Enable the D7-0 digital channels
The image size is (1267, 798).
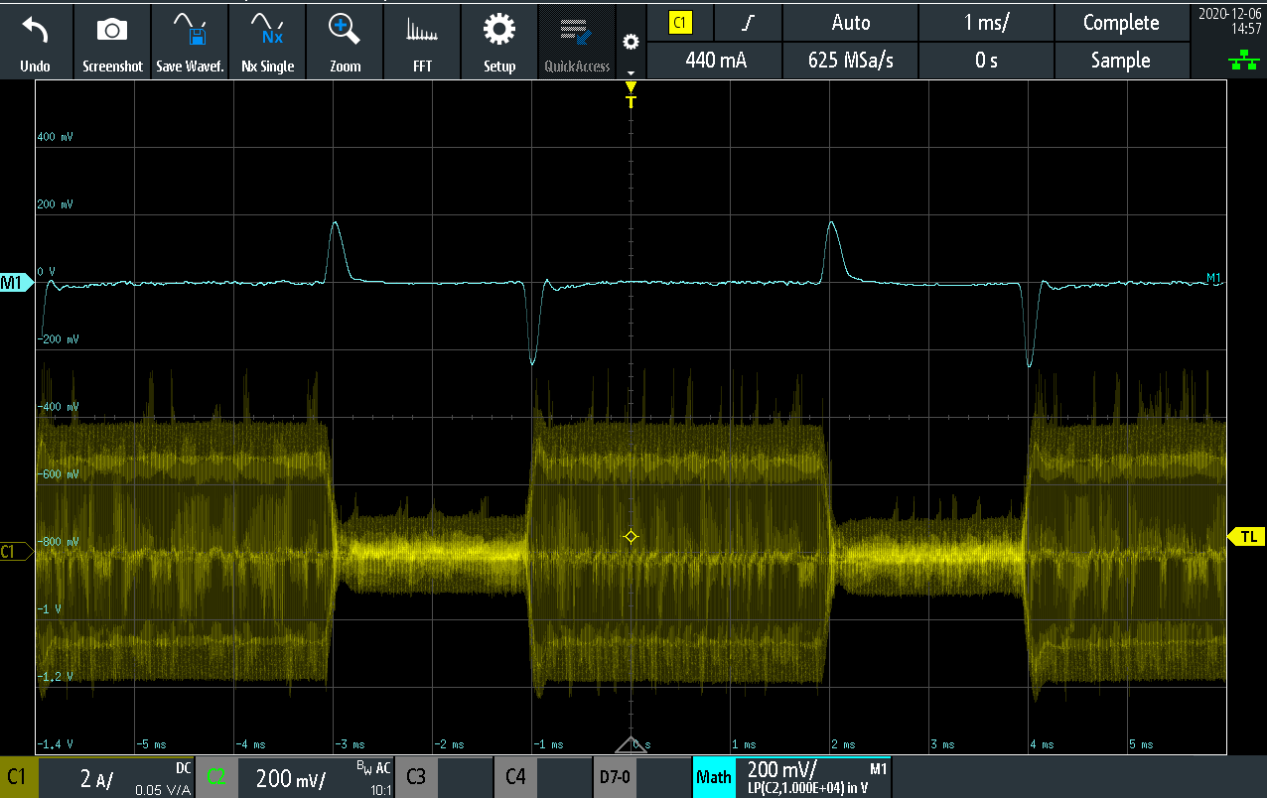(x=641, y=777)
